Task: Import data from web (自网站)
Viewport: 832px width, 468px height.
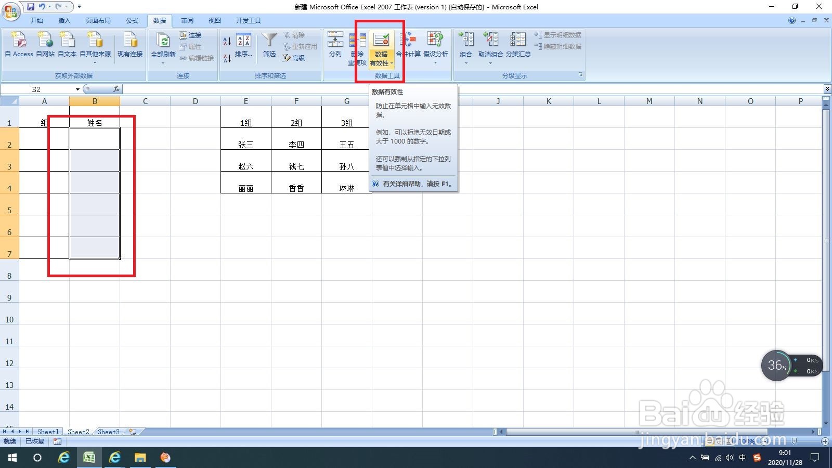Action: [x=45, y=45]
